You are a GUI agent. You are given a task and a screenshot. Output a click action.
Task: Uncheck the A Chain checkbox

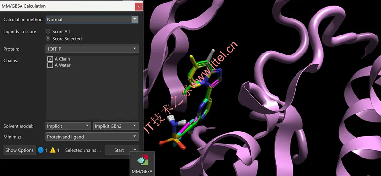50,59
